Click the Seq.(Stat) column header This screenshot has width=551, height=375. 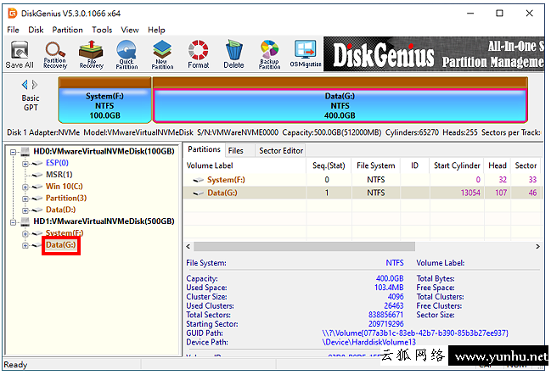coord(329,165)
